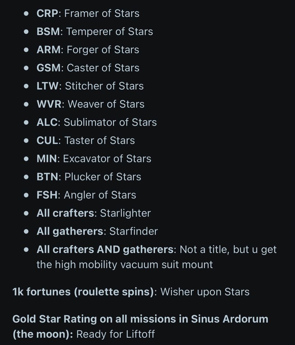Click the LTW Stitcher of Stars line
The height and width of the screenshot is (345, 295).
(x=90, y=86)
